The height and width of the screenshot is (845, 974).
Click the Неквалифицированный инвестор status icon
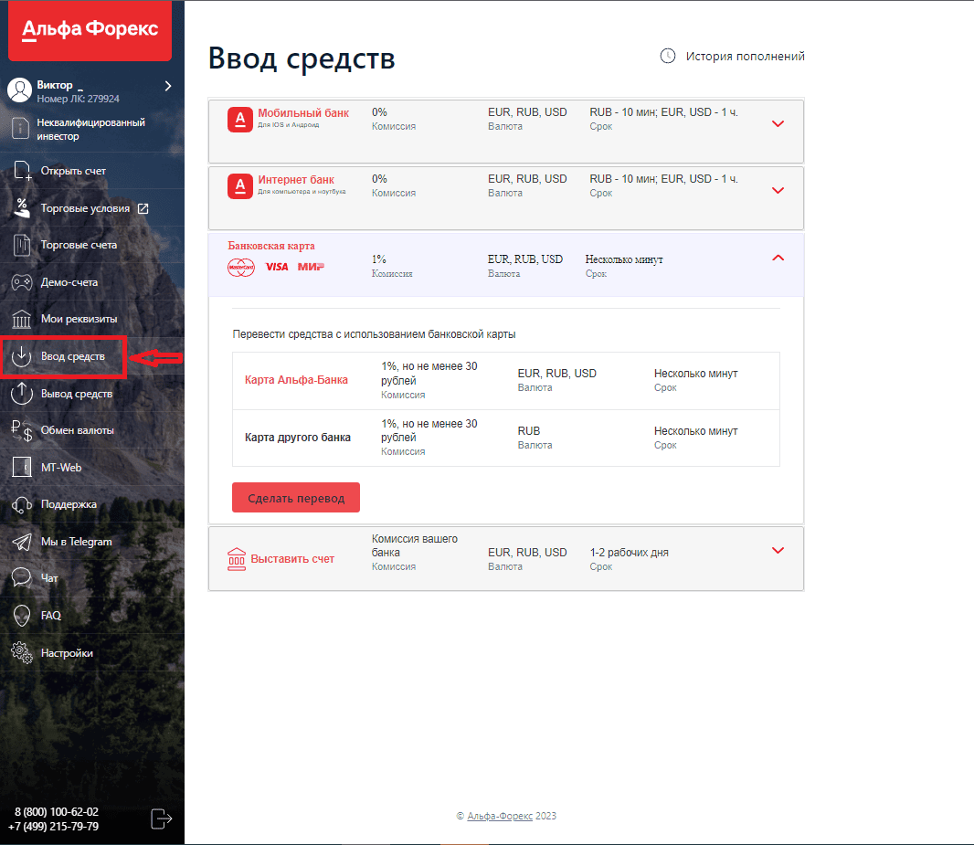tap(20, 129)
